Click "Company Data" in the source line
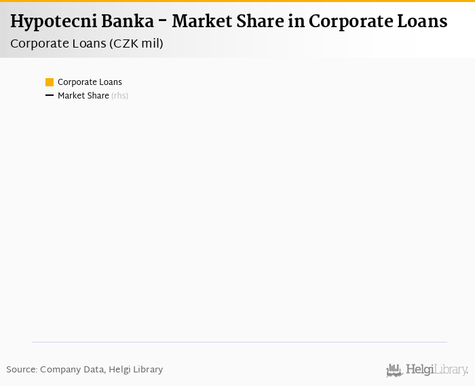This screenshot has height=386, width=475. click(72, 370)
